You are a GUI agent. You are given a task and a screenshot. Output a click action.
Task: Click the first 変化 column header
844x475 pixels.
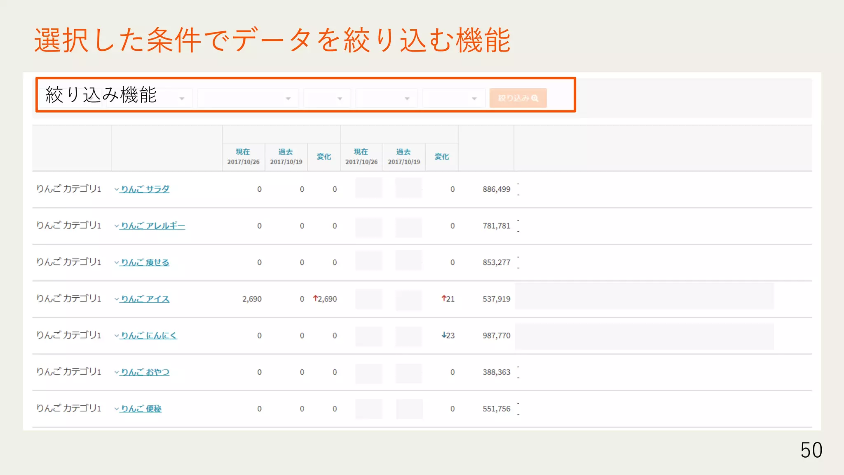(324, 157)
